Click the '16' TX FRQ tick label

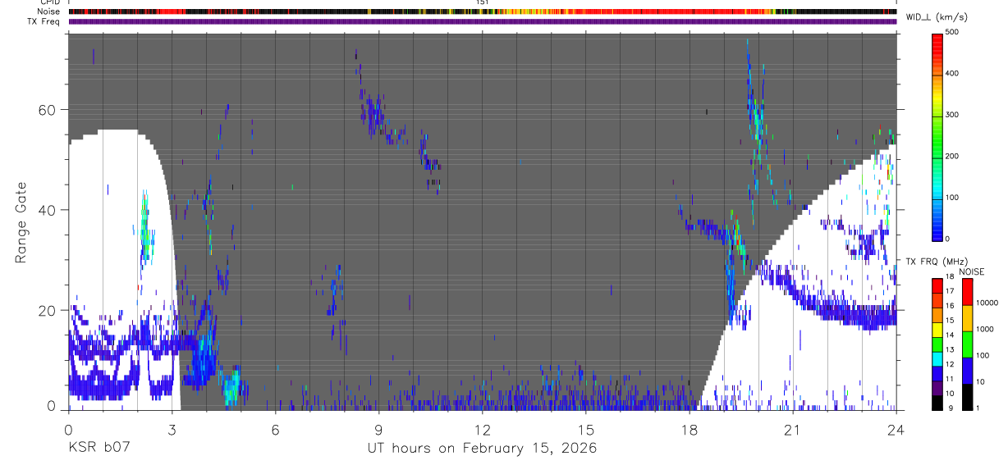pos(950,306)
